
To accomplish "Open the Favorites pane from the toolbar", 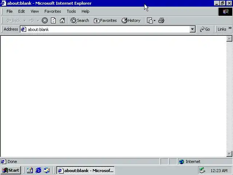I will 105,20.
